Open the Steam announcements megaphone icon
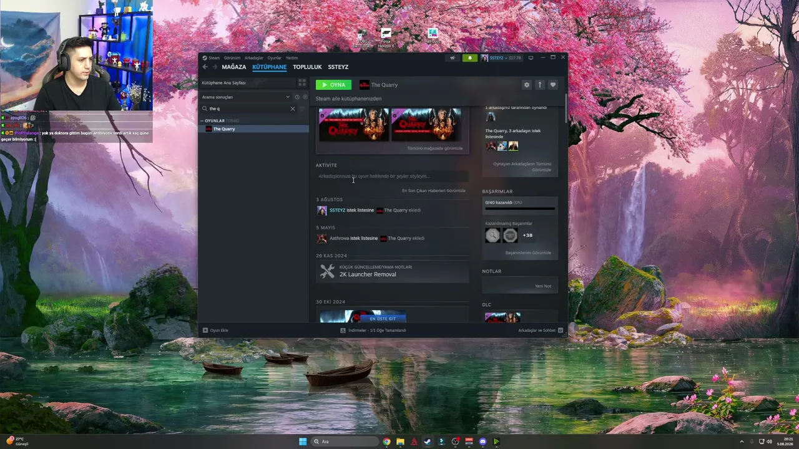Screen dimensions: 799x449 click(453, 58)
